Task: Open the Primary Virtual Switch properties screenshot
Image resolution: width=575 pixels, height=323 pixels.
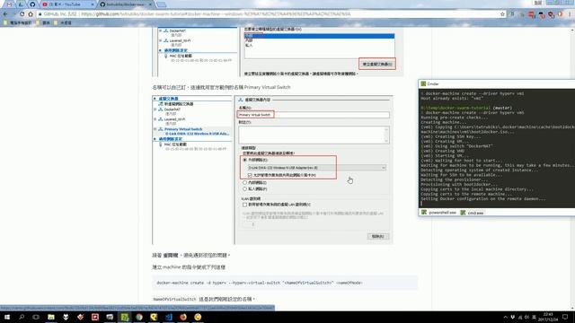Action: pos(272,170)
